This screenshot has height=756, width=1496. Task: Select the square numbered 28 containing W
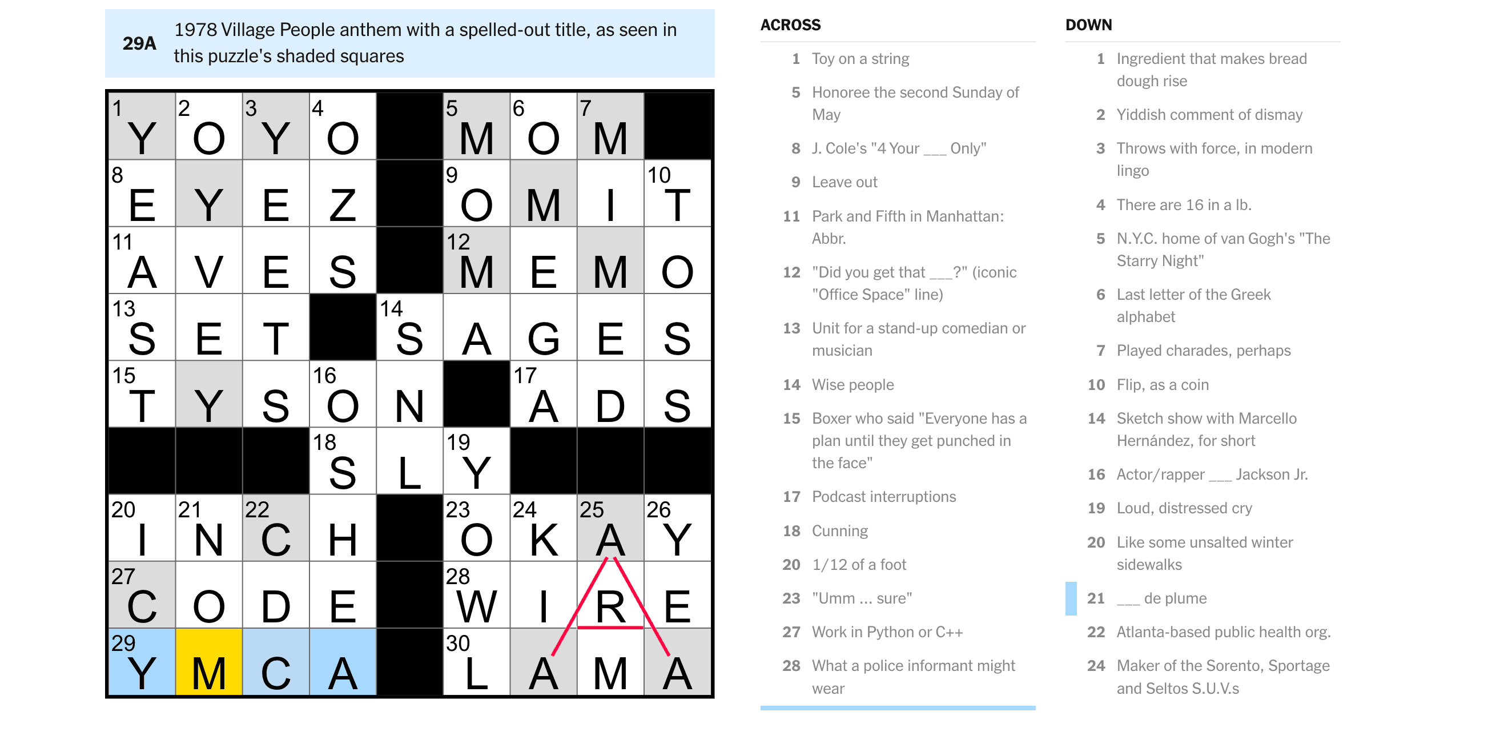pos(476,595)
